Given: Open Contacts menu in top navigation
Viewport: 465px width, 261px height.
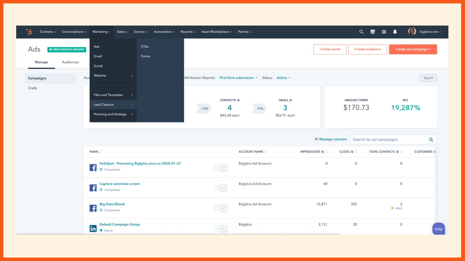Looking at the screenshot, I should pyautogui.click(x=48, y=32).
